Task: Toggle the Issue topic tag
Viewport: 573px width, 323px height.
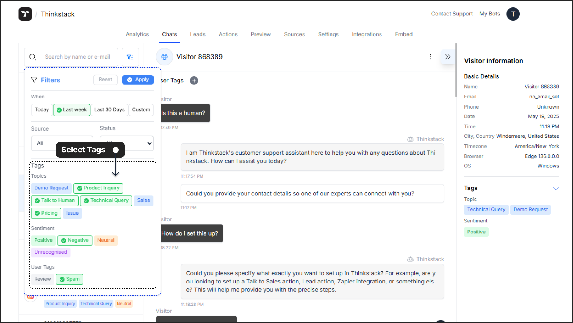Action: point(72,213)
